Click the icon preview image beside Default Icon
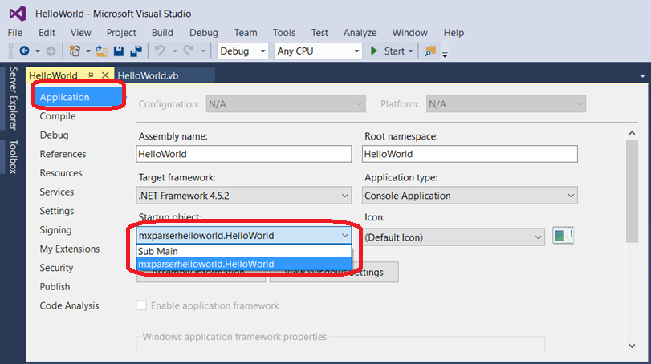The width and height of the screenshot is (651, 364). 564,236
